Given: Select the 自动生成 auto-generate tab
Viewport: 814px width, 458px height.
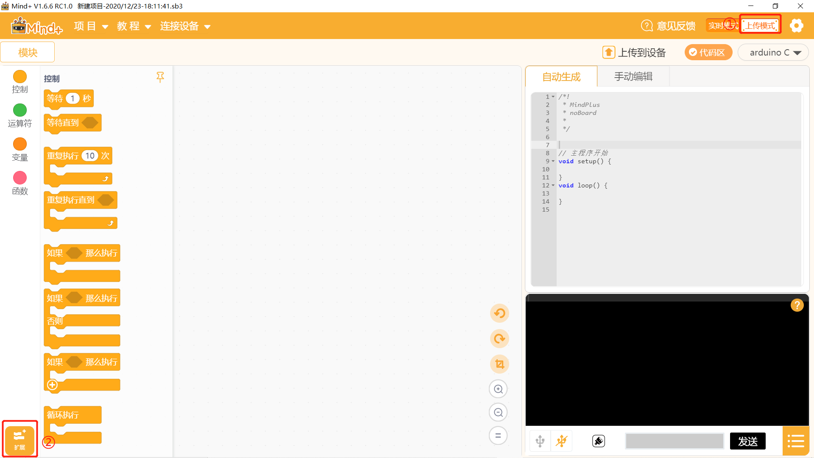Looking at the screenshot, I should [x=561, y=77].
